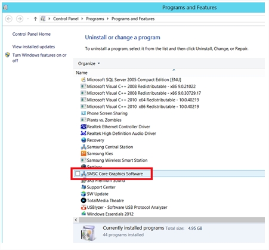
Task: Click the Realtek Ethernet Controller Driver icon
Action: coord(84,126)
